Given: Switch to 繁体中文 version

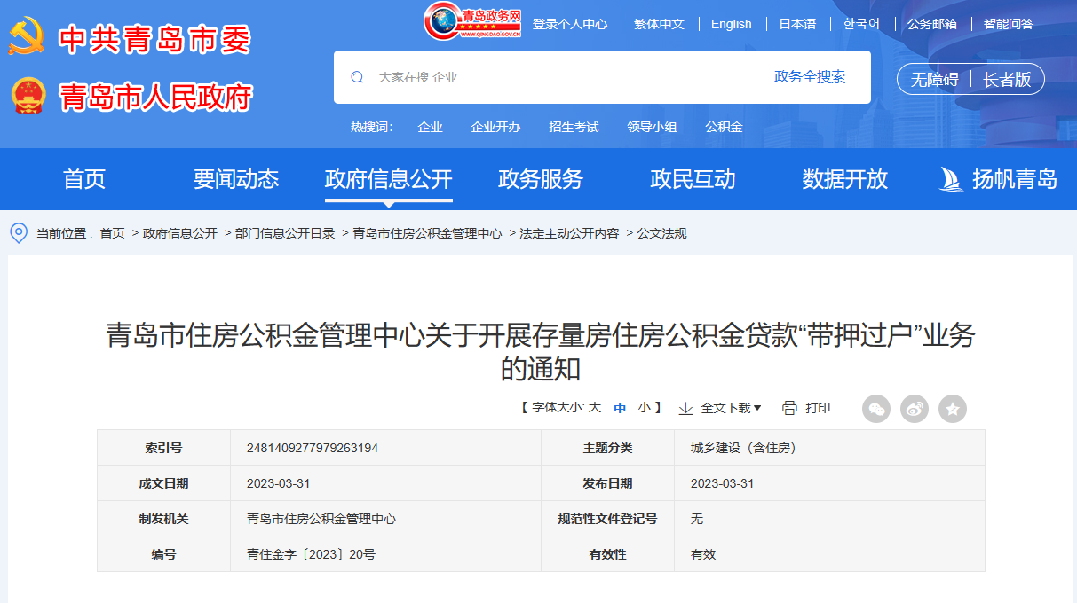Looking at the screenshot, I should 660,24.
